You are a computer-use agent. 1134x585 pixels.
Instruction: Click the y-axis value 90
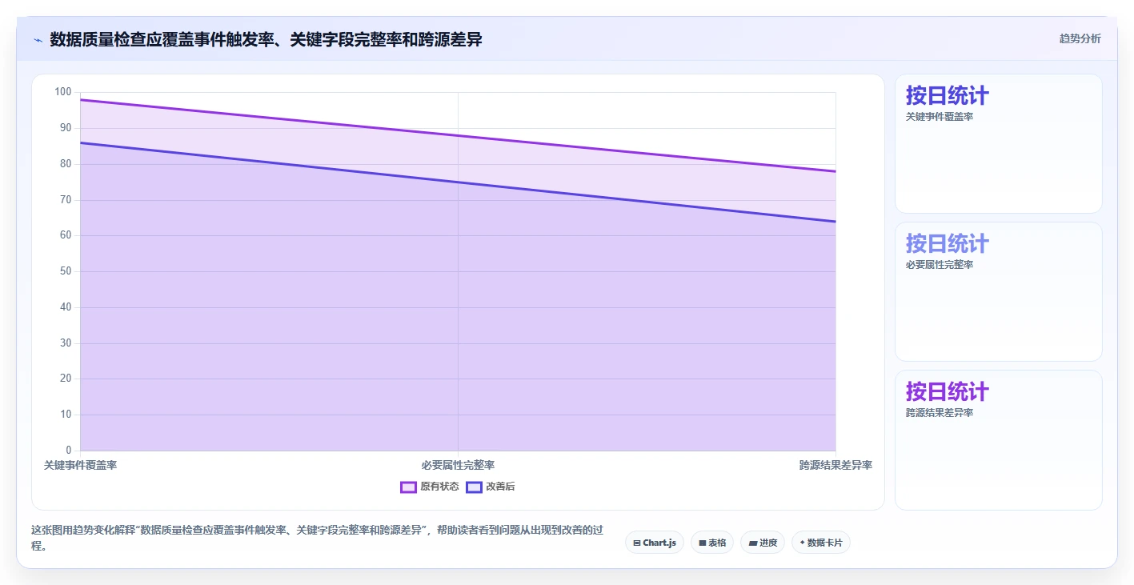(66, 128)
